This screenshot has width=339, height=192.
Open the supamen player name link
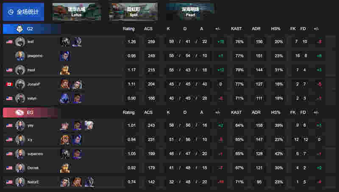(35, 154)
